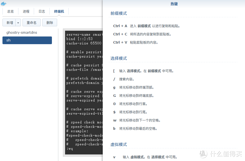The width and height of the screenshot is (245, 161).
Task: Open the 日志 tab
Action: coord(42,12)
